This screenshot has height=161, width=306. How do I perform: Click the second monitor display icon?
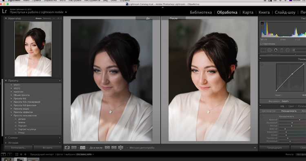coord(9,154)
